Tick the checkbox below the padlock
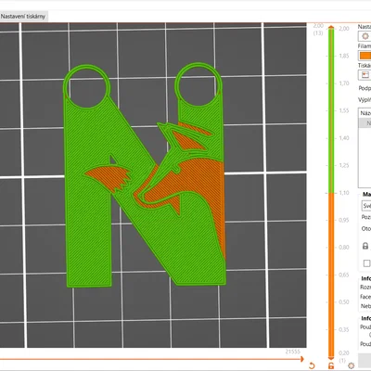The image size is (371, 371). 366,263
